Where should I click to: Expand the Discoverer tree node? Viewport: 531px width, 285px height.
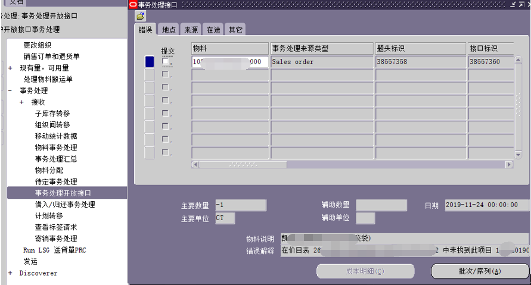(x=10, y=273)
